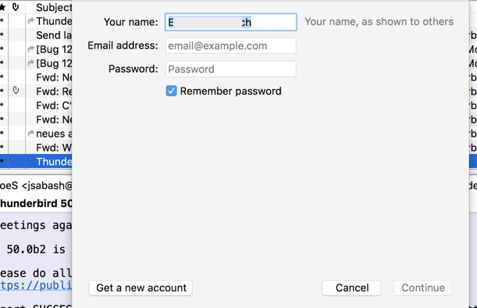Click the Get a new account button
Screen dimensions: 477x308
[141, 288]
